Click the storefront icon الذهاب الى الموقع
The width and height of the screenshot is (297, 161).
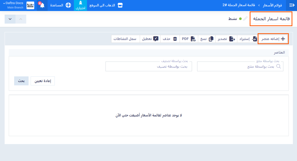pos(120,5)
